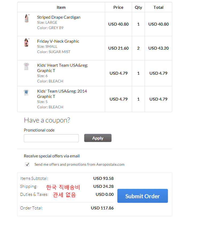
Task: Click the Qty column header
Action: [x=138, y=7]
